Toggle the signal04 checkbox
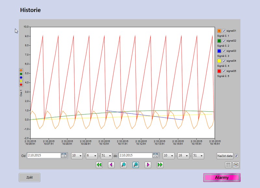 [224, 61]
